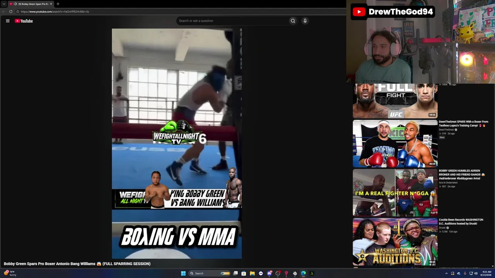Click the video title under the player
This screenshot has height=278, width=495.
pyautogui.click(x=77, y=264)
